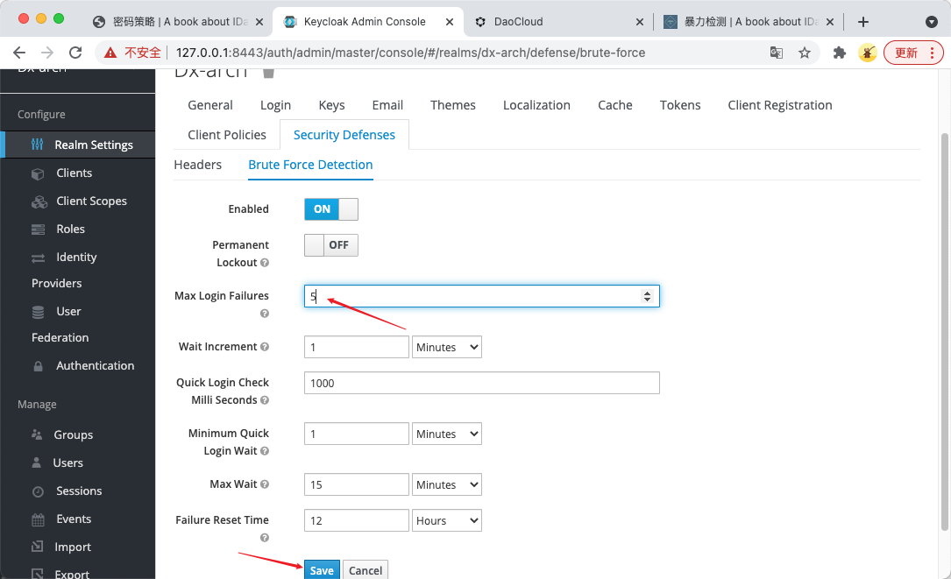Click the Max Wait 15 field
Image resolution: width=951 pixels, height=579 pixels.
tap(357, 485)
